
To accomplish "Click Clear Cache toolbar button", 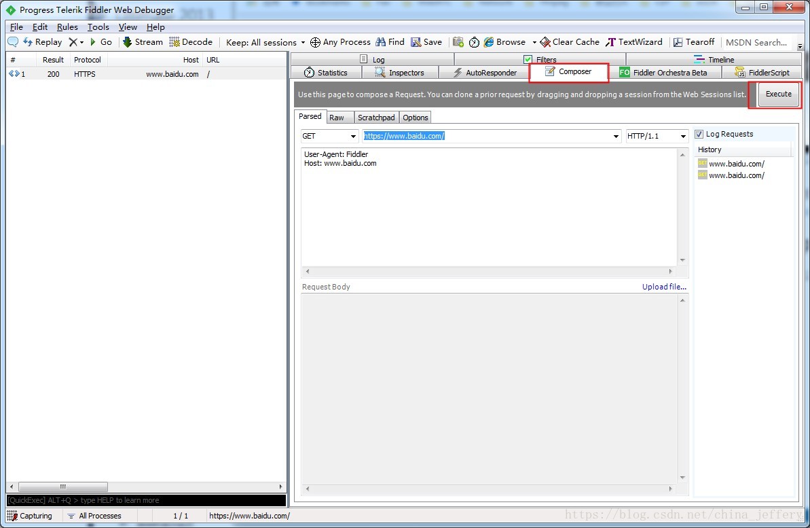I will pyautogui.click(x=570, y=42).
